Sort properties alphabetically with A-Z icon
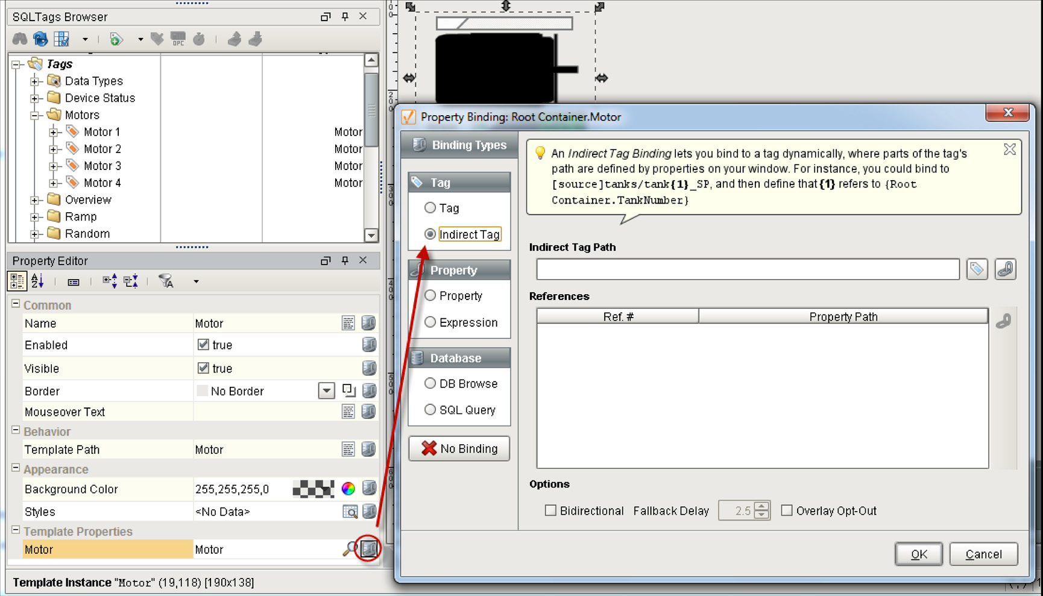This screenshot has width=1043, height=596. coord(37,281)
